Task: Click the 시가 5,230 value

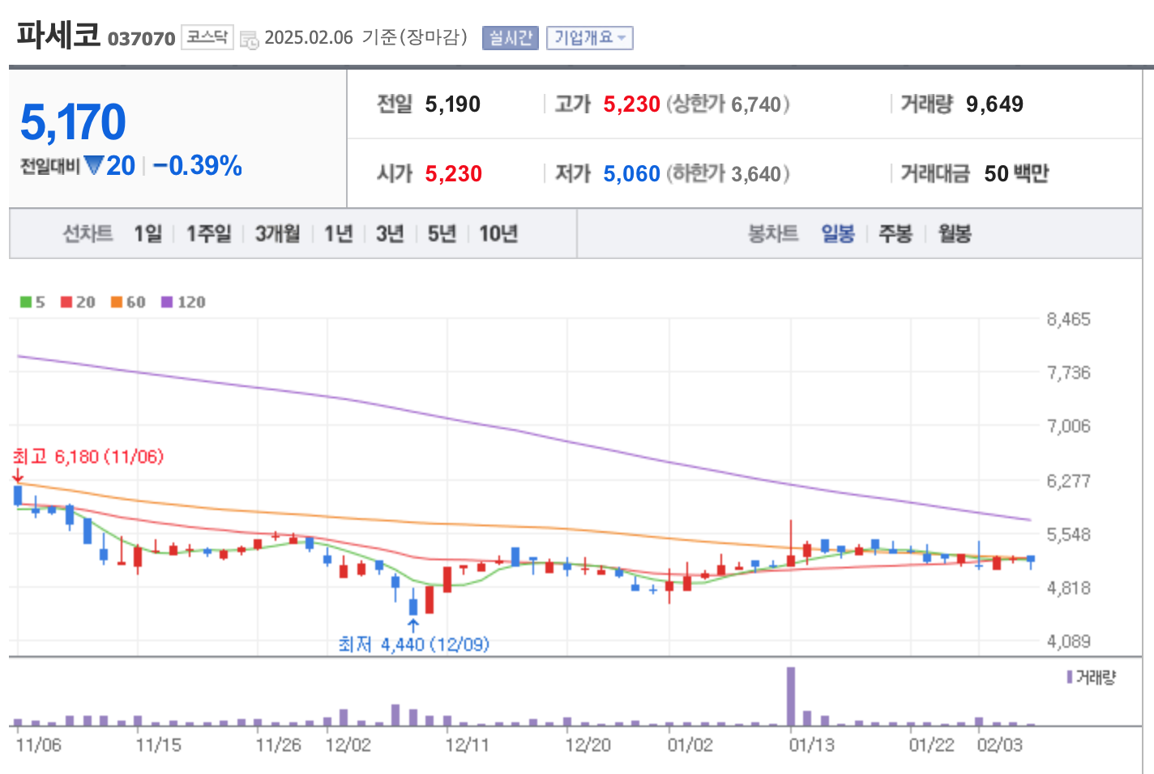Action: (453, 174)
